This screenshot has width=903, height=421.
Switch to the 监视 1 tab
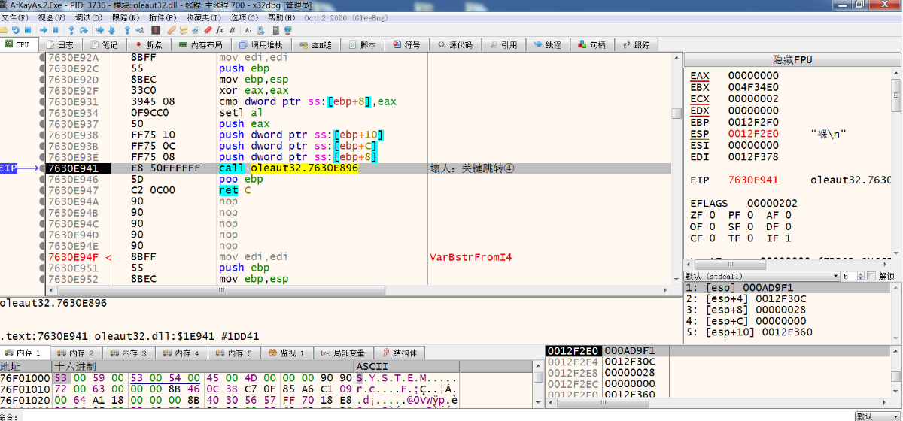pyautogui.click(x=286, y=353)
